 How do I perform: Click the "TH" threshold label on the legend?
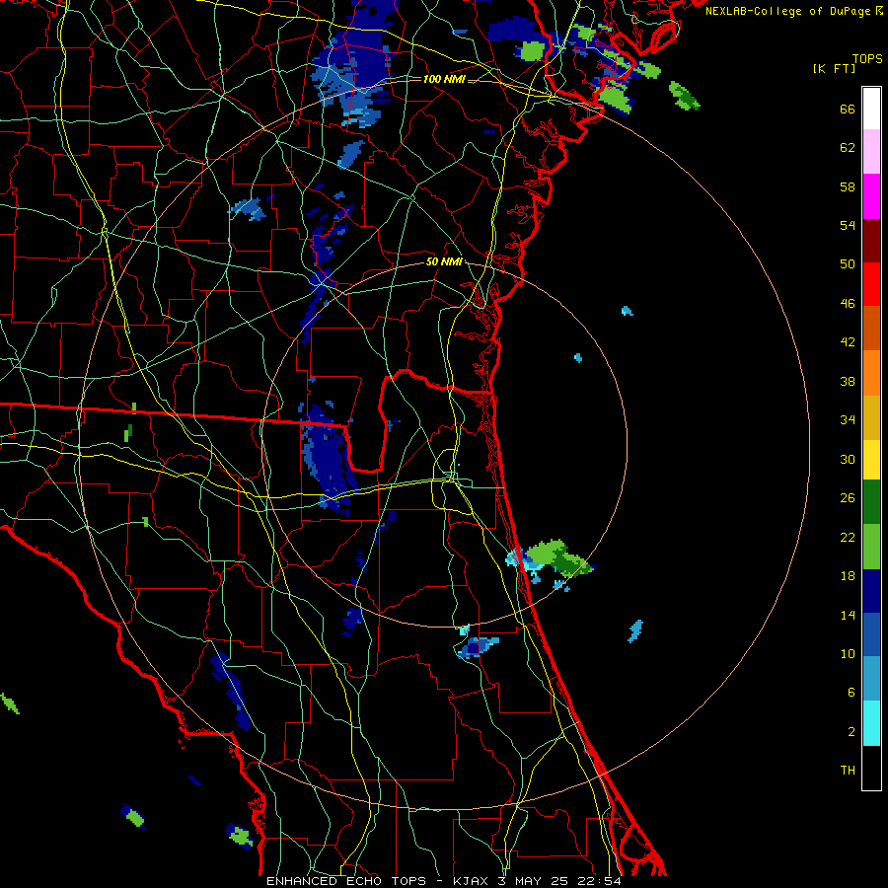[848, 771]
